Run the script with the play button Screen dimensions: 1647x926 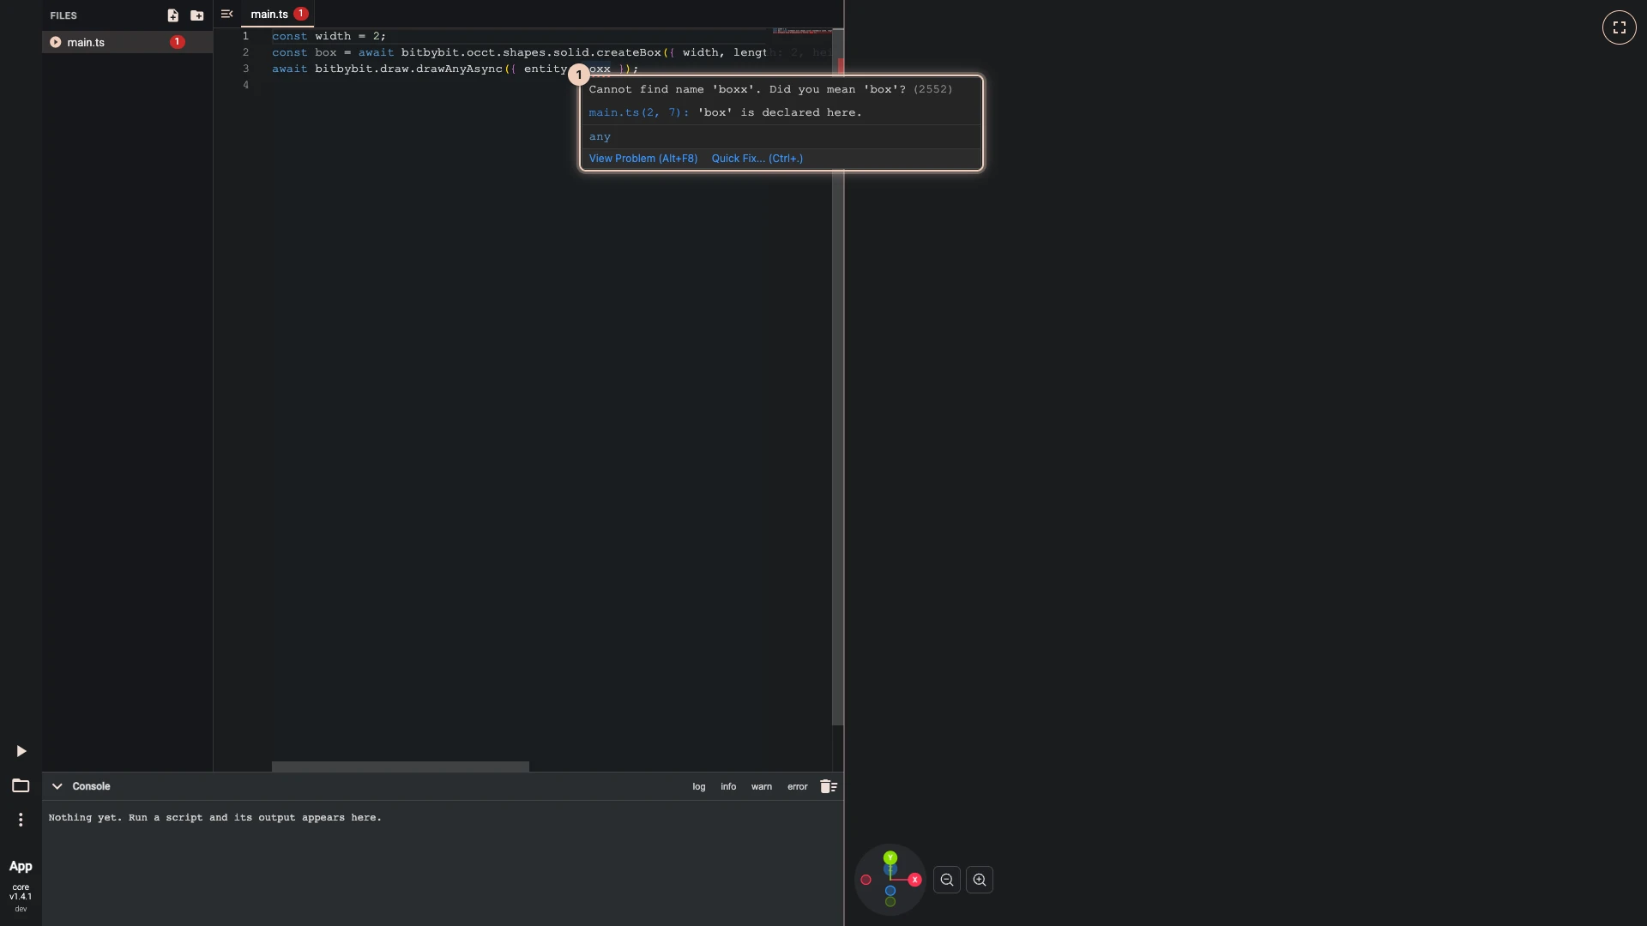(21, 751)
